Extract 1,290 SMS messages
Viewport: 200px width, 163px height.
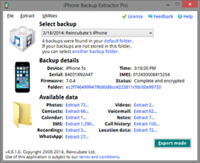tap(80, 124)
